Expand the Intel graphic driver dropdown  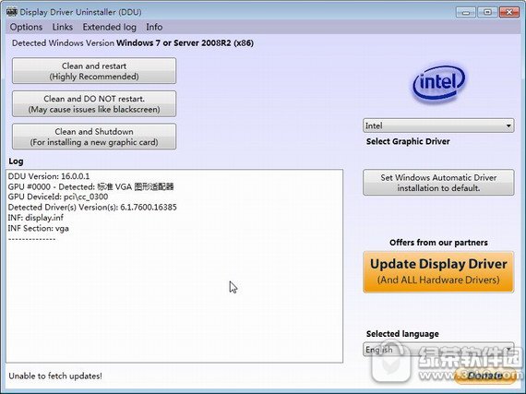click(x=438, y=125)
